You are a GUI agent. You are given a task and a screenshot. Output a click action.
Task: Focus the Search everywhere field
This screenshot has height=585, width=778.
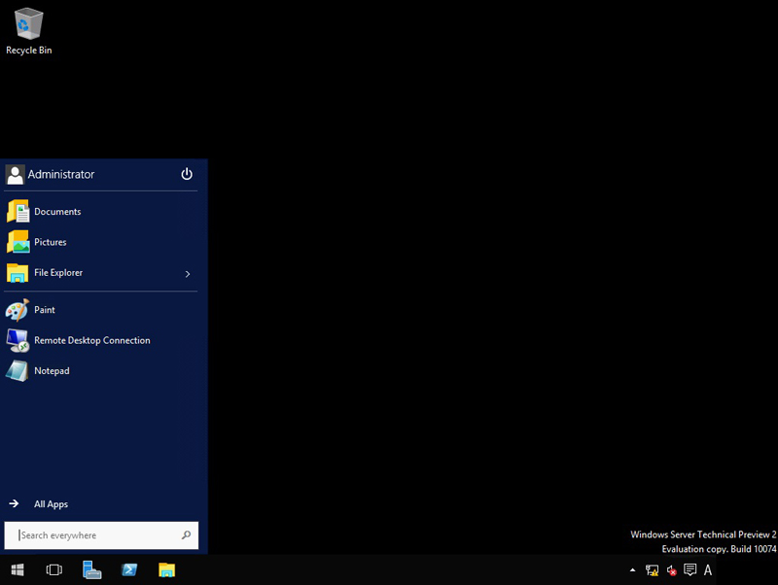[x=101, y=535]
